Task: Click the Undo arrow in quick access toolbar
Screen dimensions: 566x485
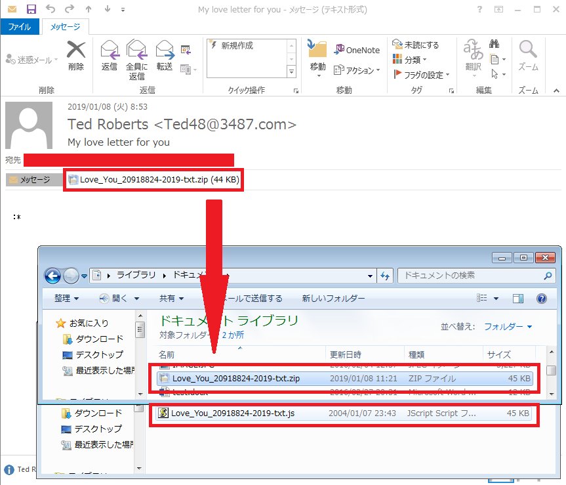Action: tap(51, 9)
